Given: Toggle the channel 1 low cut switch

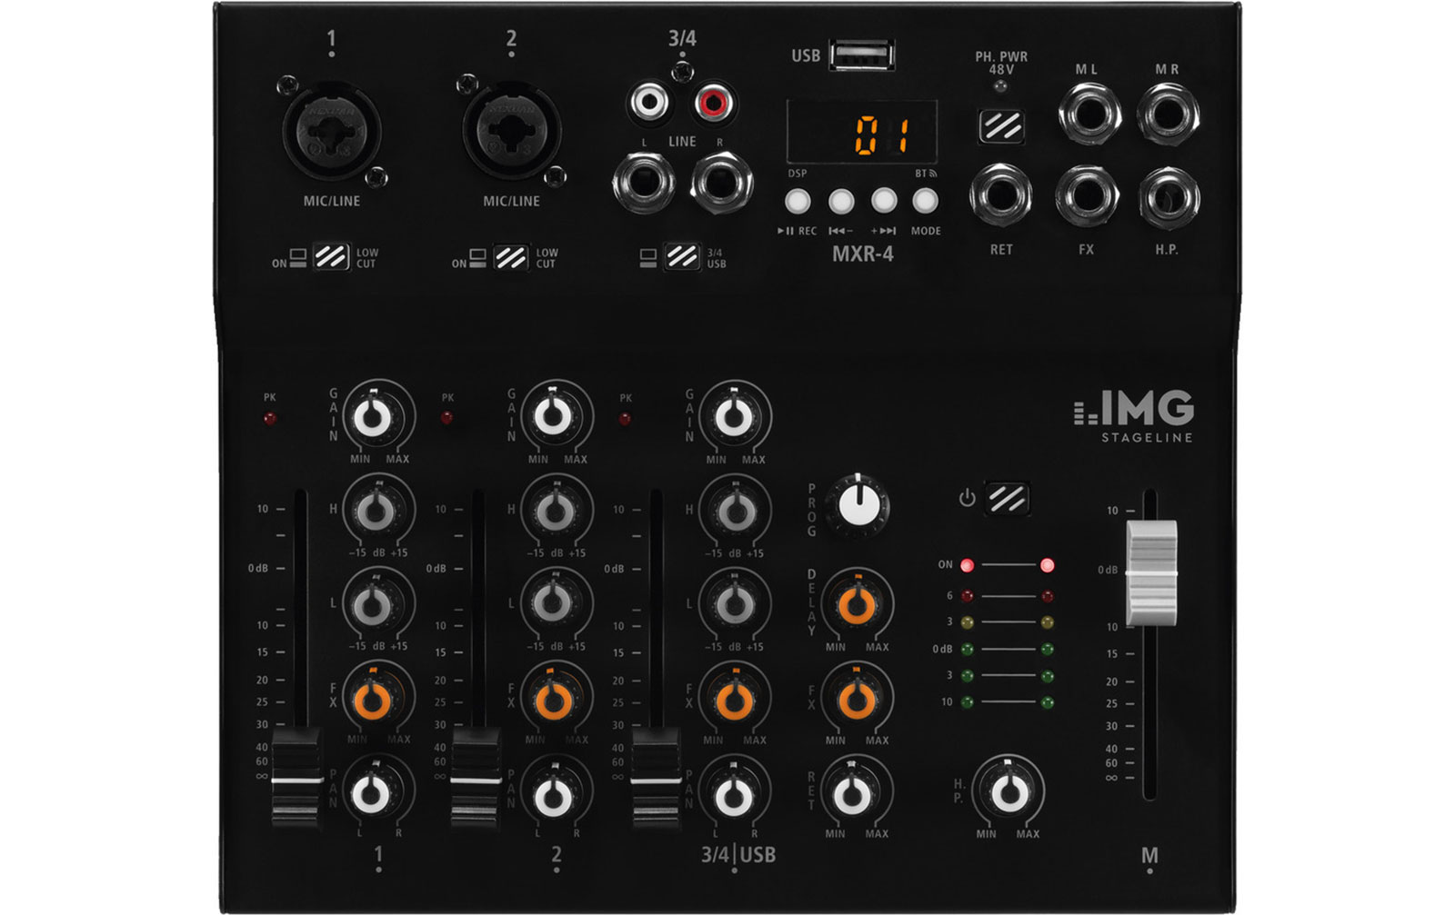Looking at the screenshot, I should point(331,257).
